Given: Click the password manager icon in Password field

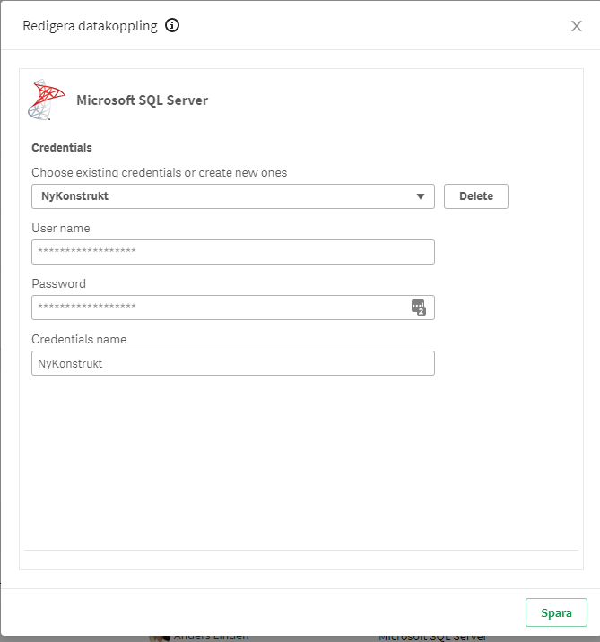Looking at the screenshot, I should click(418, 308).
